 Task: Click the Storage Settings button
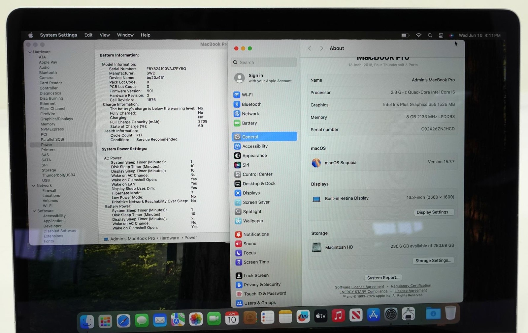(433, 261)
